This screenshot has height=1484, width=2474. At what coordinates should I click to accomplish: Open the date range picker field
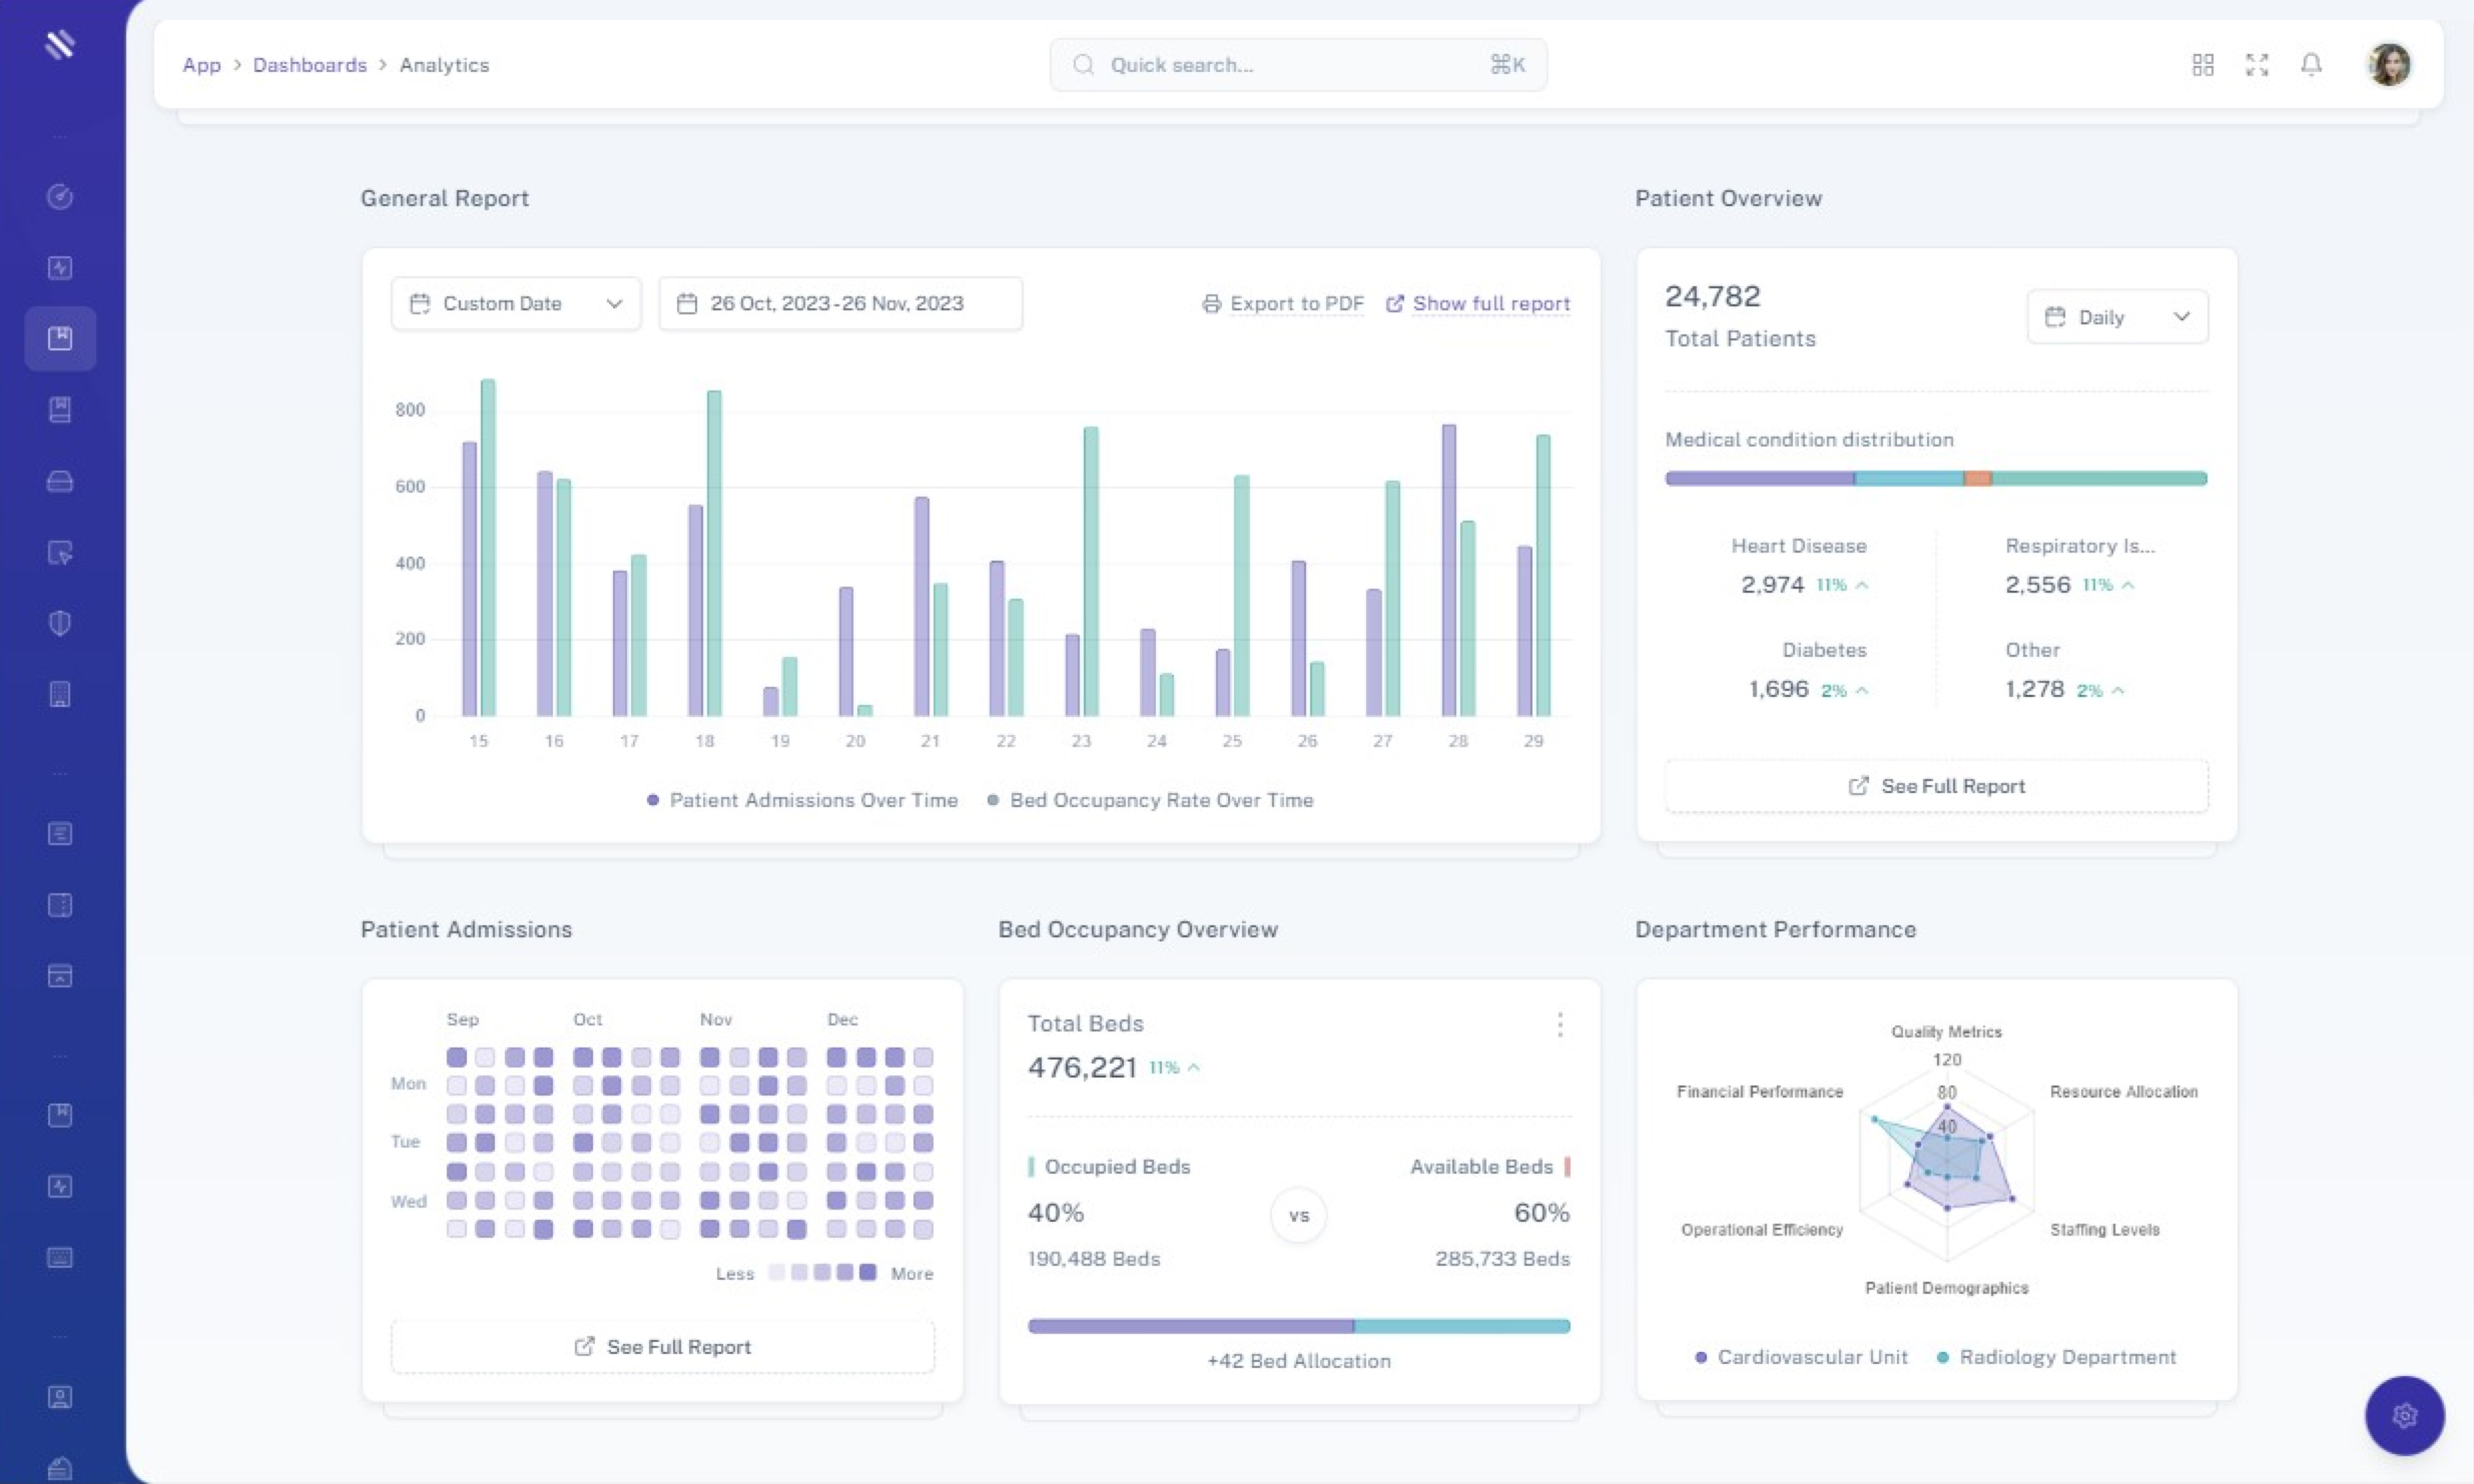[840, 303]
